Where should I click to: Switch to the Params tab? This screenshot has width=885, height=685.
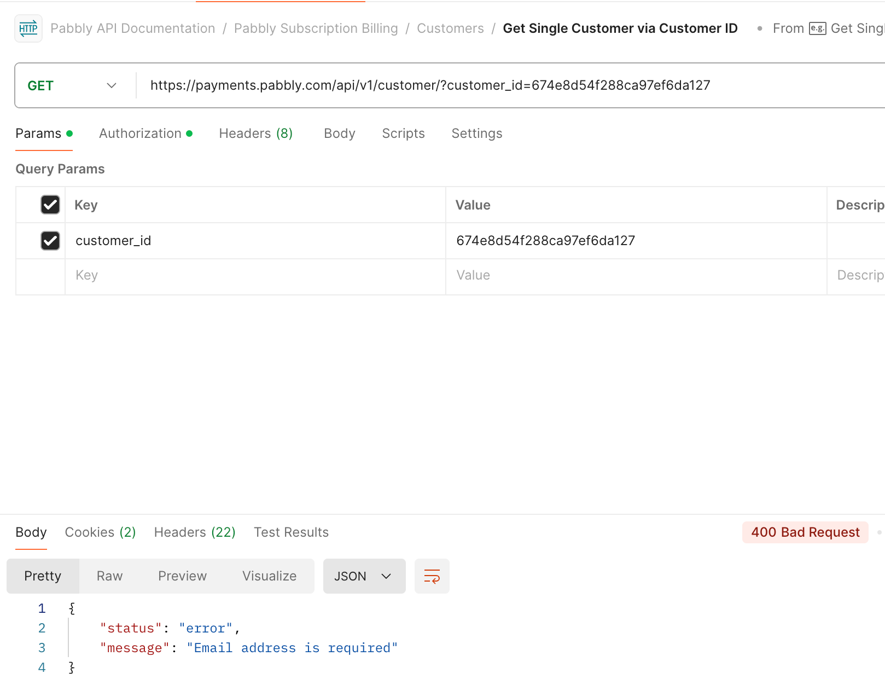click(44, 133)
